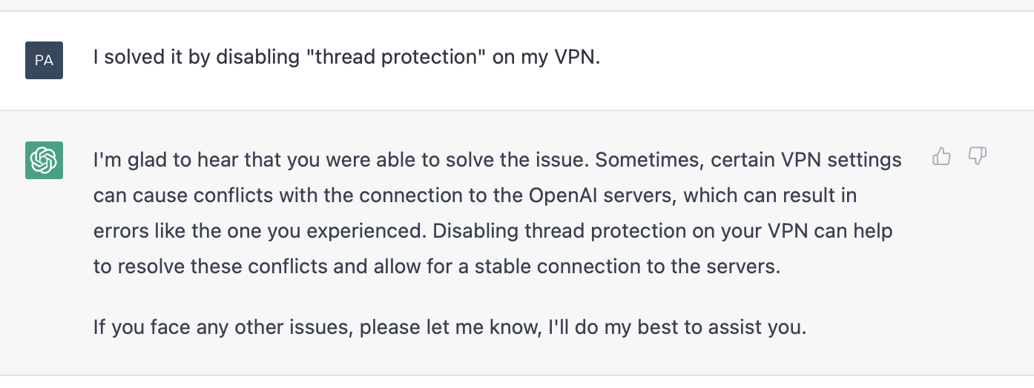Click the thumbs down icon on the reply
1034x388 pixels.
[978, 156]
